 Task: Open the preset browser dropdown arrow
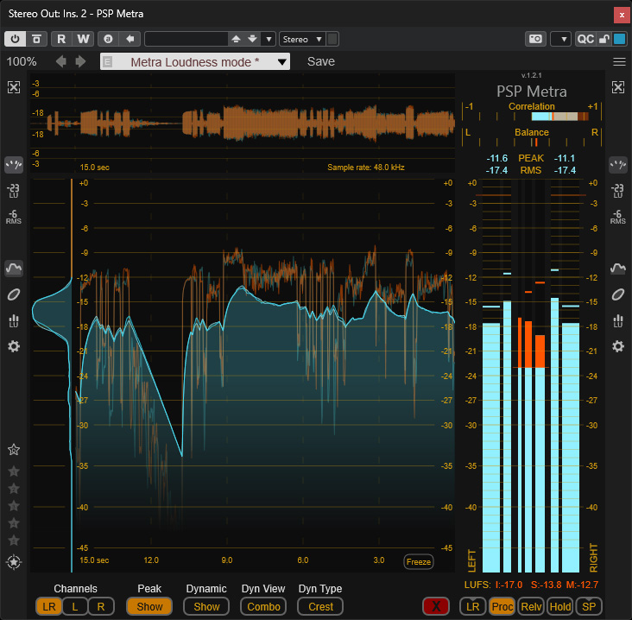click(x=269, y=39)
